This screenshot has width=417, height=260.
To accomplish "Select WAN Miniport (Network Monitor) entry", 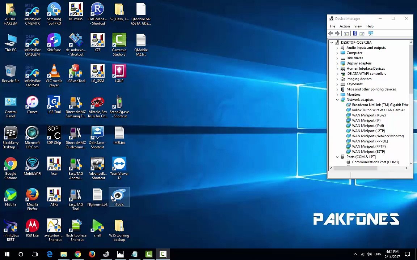I will click(x=378, y=136).
